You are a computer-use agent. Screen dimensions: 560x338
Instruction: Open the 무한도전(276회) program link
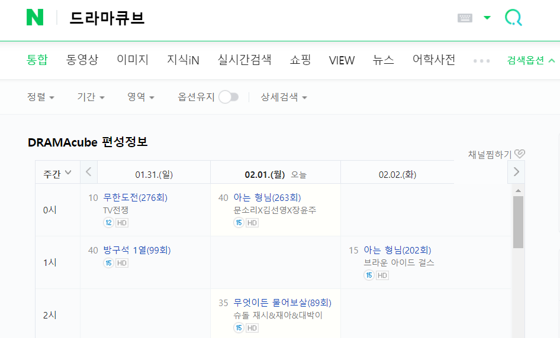136,197
